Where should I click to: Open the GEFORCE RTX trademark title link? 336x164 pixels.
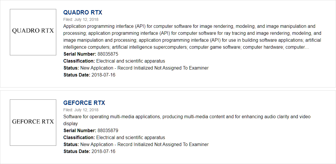point(84,103)
